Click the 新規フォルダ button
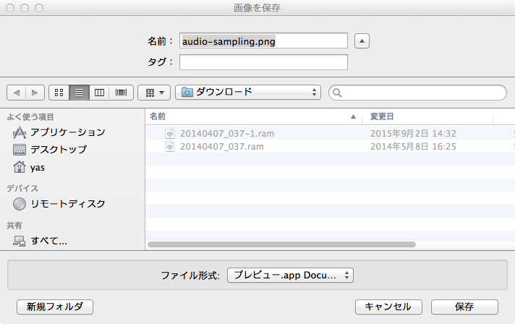Viewport: 515px width, 324px height. click(x=55, y=307)
